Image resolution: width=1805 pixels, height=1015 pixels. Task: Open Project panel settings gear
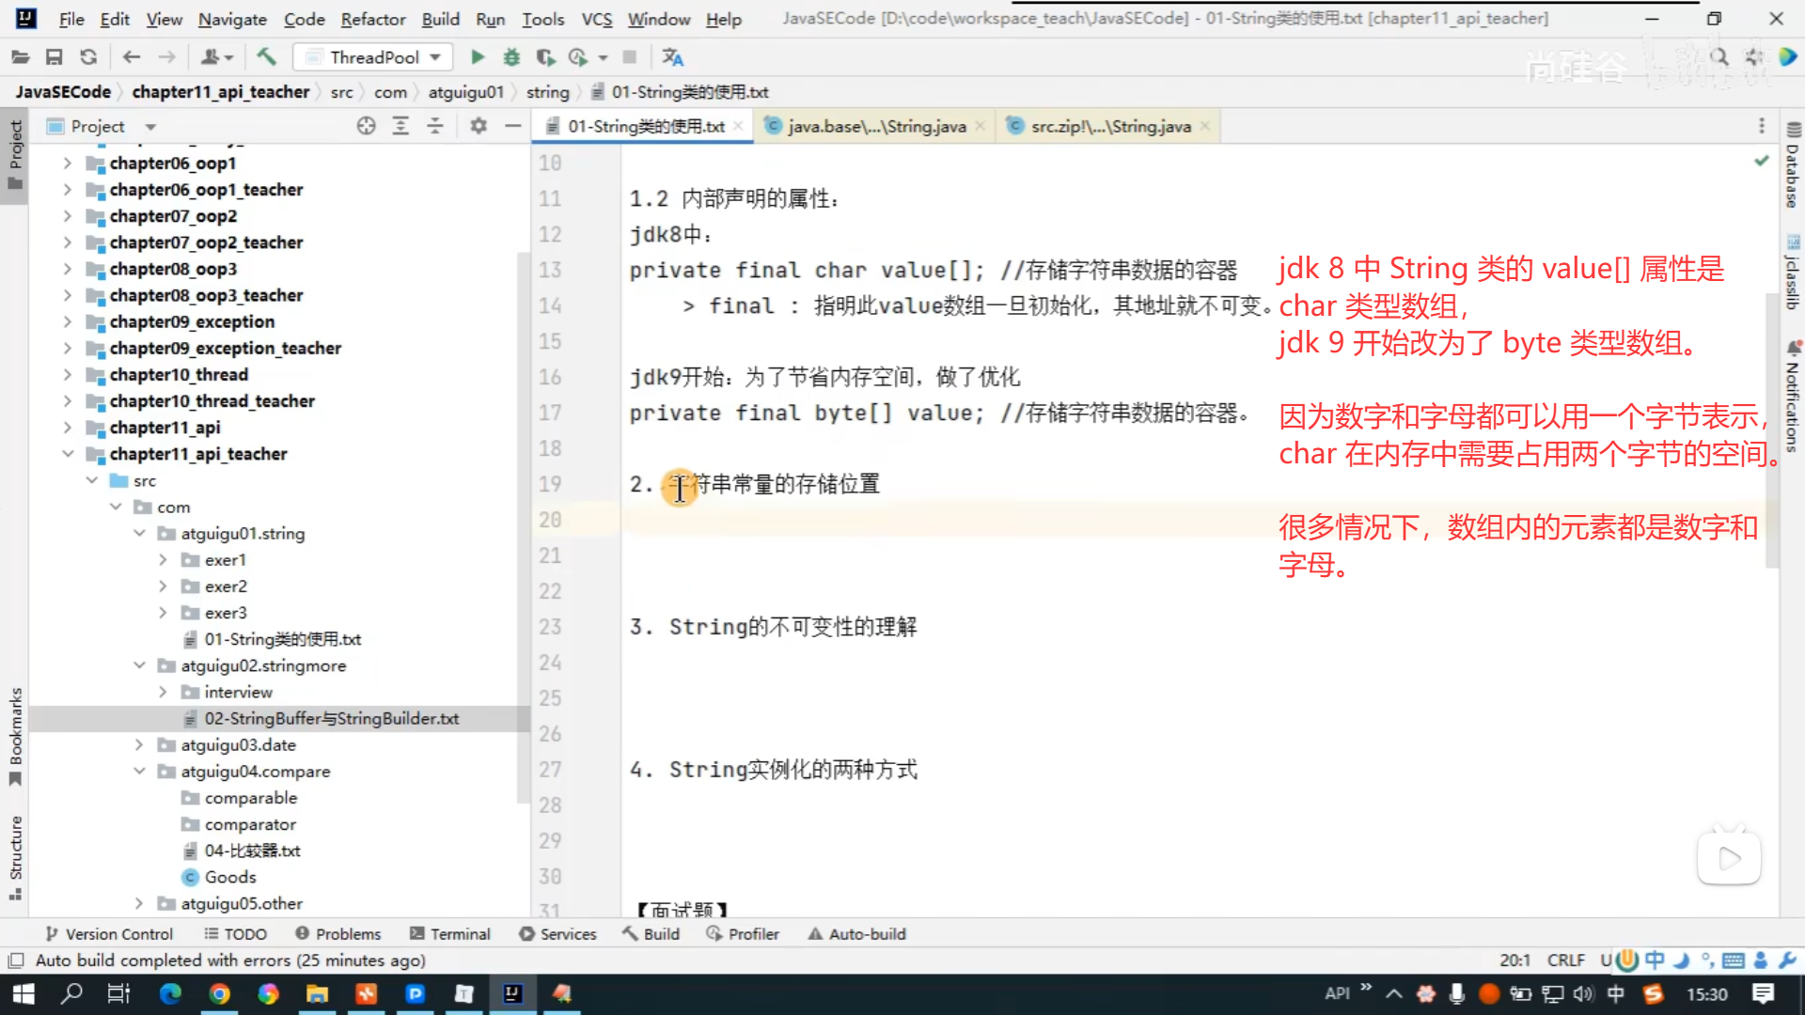(479, 126)
